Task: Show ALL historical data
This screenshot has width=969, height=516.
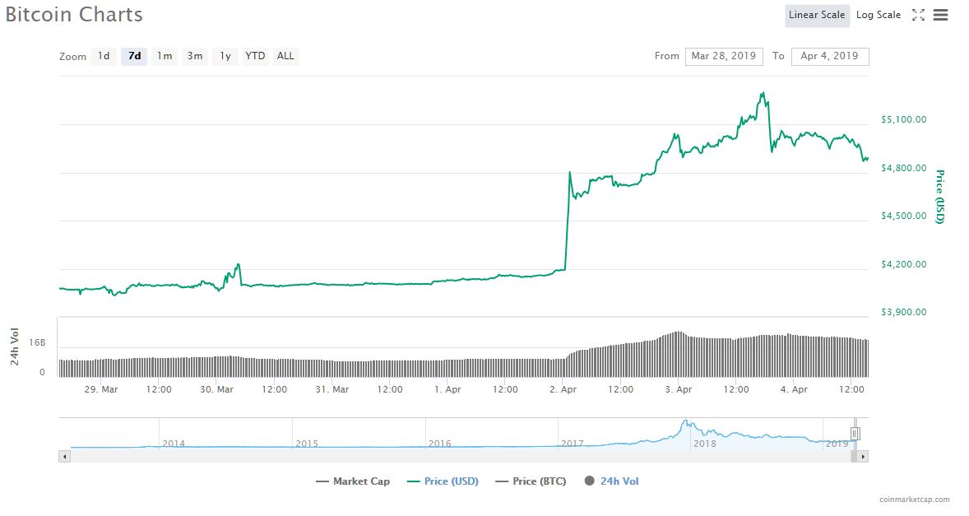Action: [285, 56]
